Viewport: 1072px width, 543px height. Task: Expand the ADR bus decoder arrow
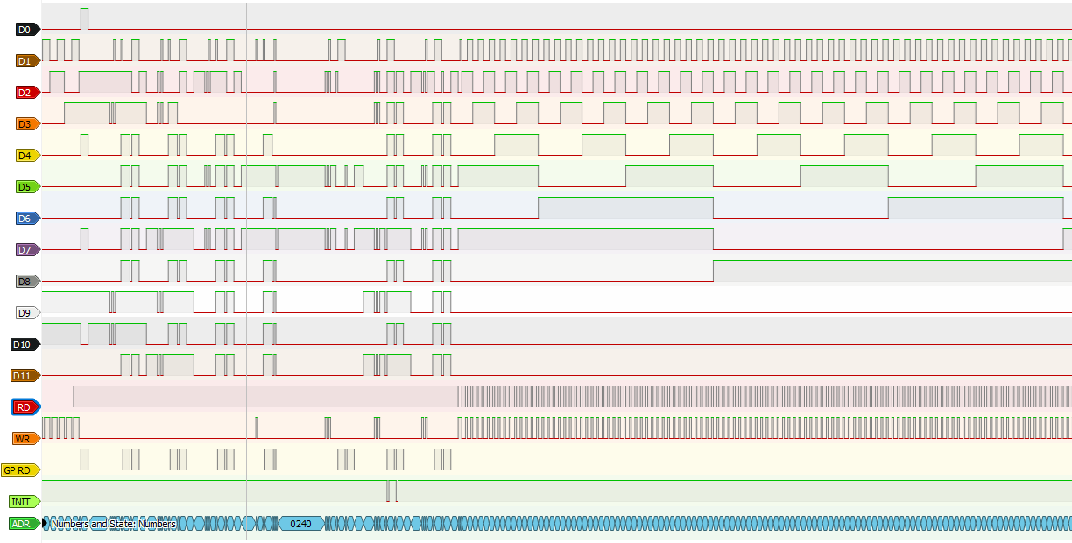point(46,524)
